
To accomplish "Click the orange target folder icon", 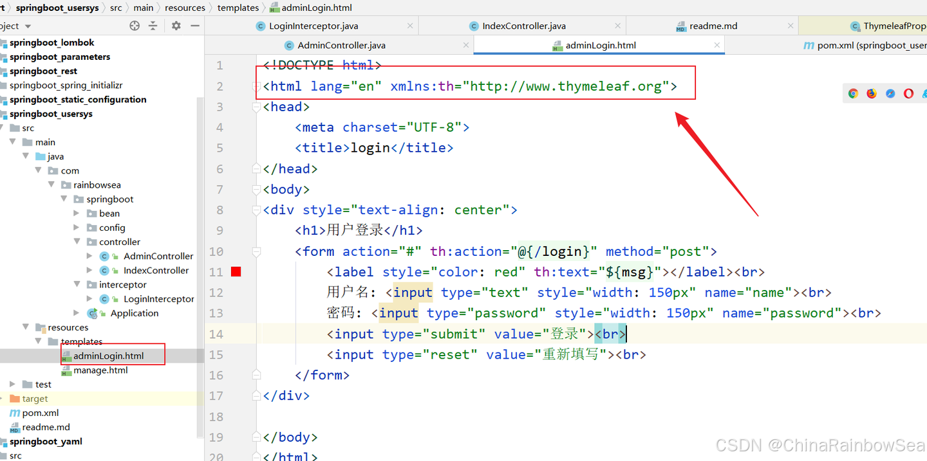I will [15, 399].
